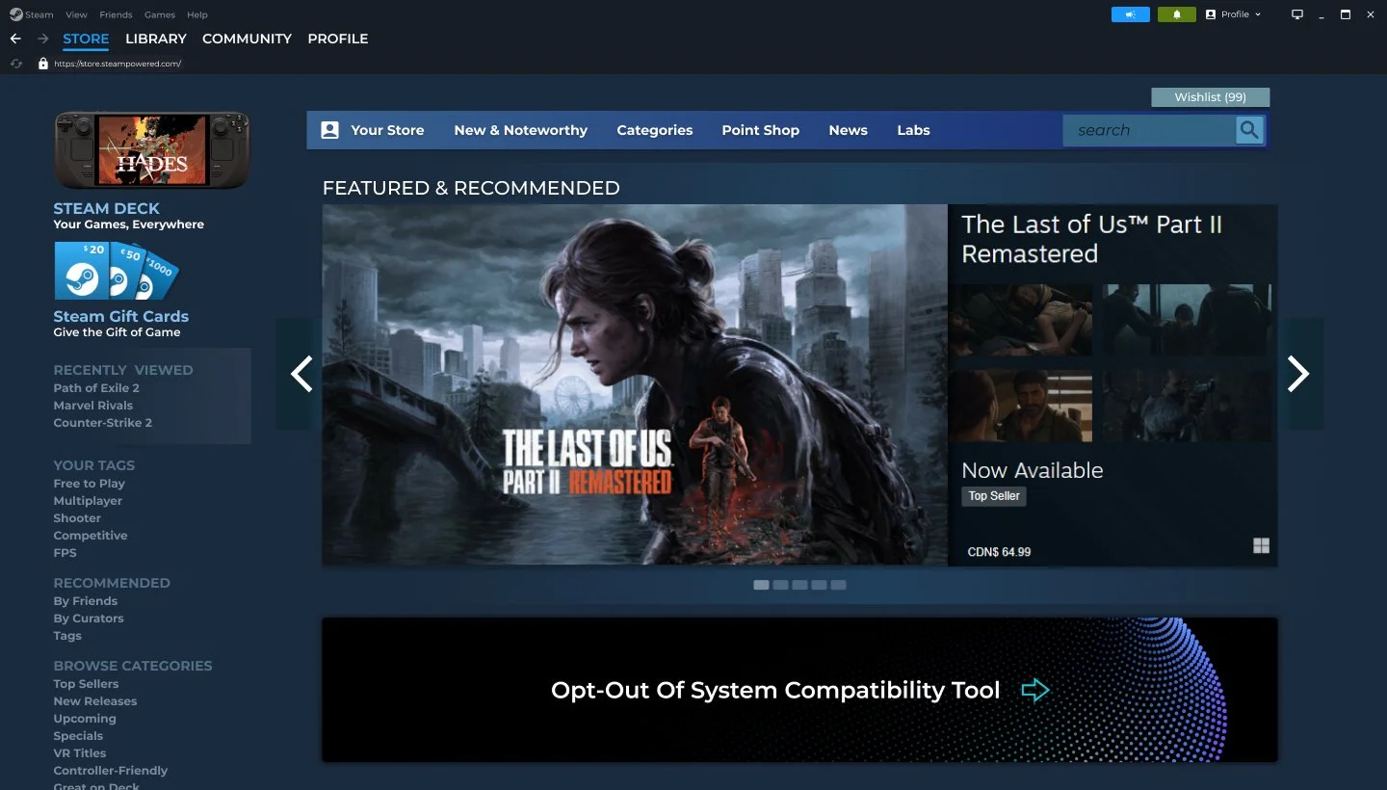Click in the store search field
The width and height of the screenshot is (1387, 790).
click(1149, 130)
